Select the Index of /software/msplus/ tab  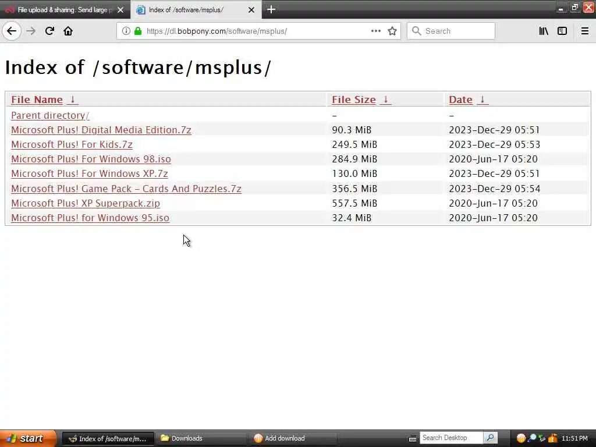pos(196,10)
